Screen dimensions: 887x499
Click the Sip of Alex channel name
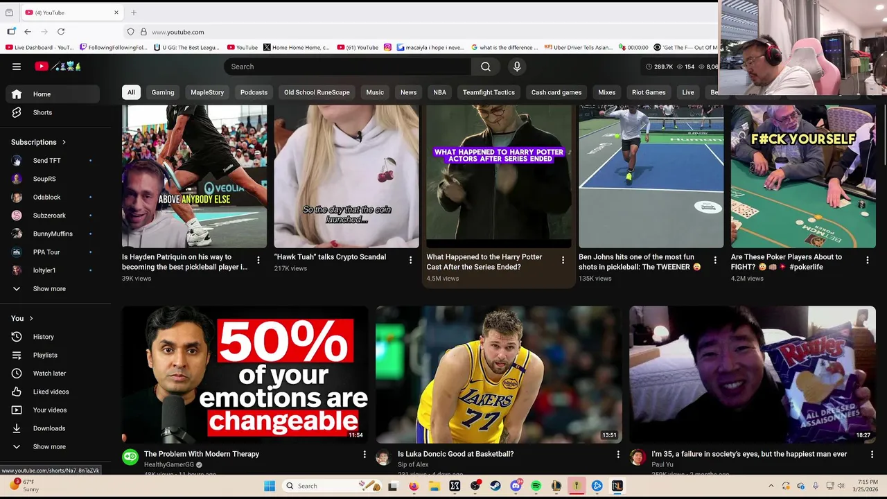tap(413, 464)
